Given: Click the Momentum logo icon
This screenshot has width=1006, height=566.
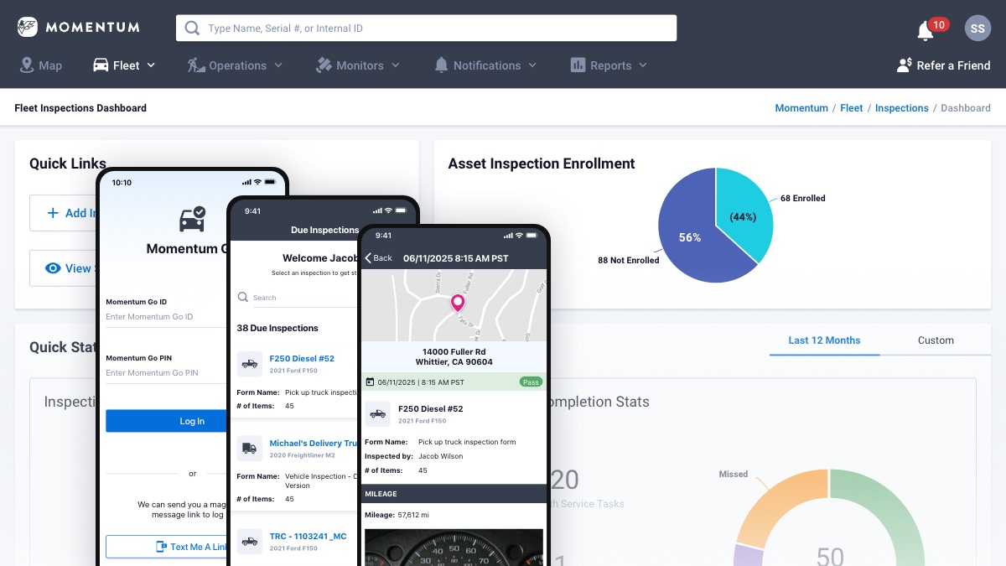Looking at the screenshot, I should click(28, 26).
